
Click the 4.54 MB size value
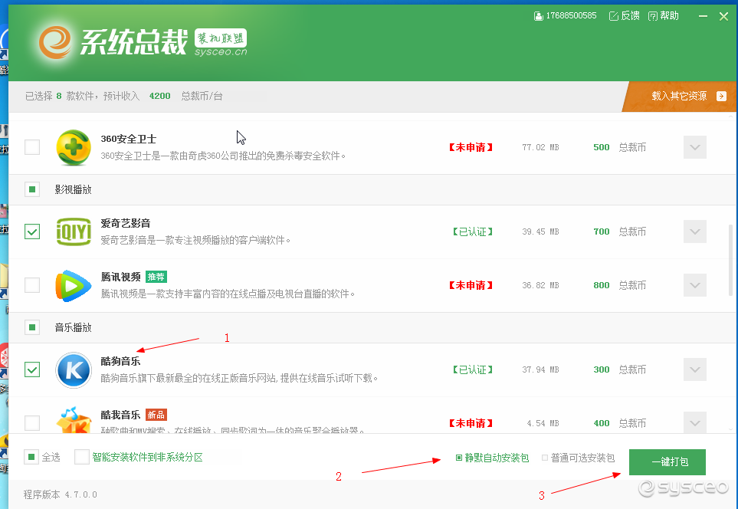543,423
